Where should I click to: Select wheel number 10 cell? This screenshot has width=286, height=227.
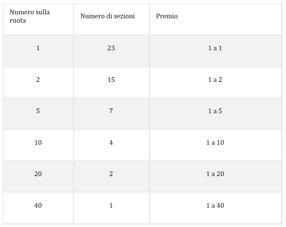38,143
